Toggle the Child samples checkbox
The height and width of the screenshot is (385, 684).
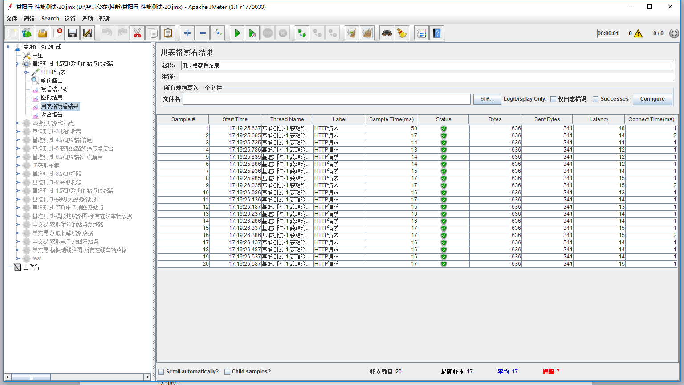227,372
